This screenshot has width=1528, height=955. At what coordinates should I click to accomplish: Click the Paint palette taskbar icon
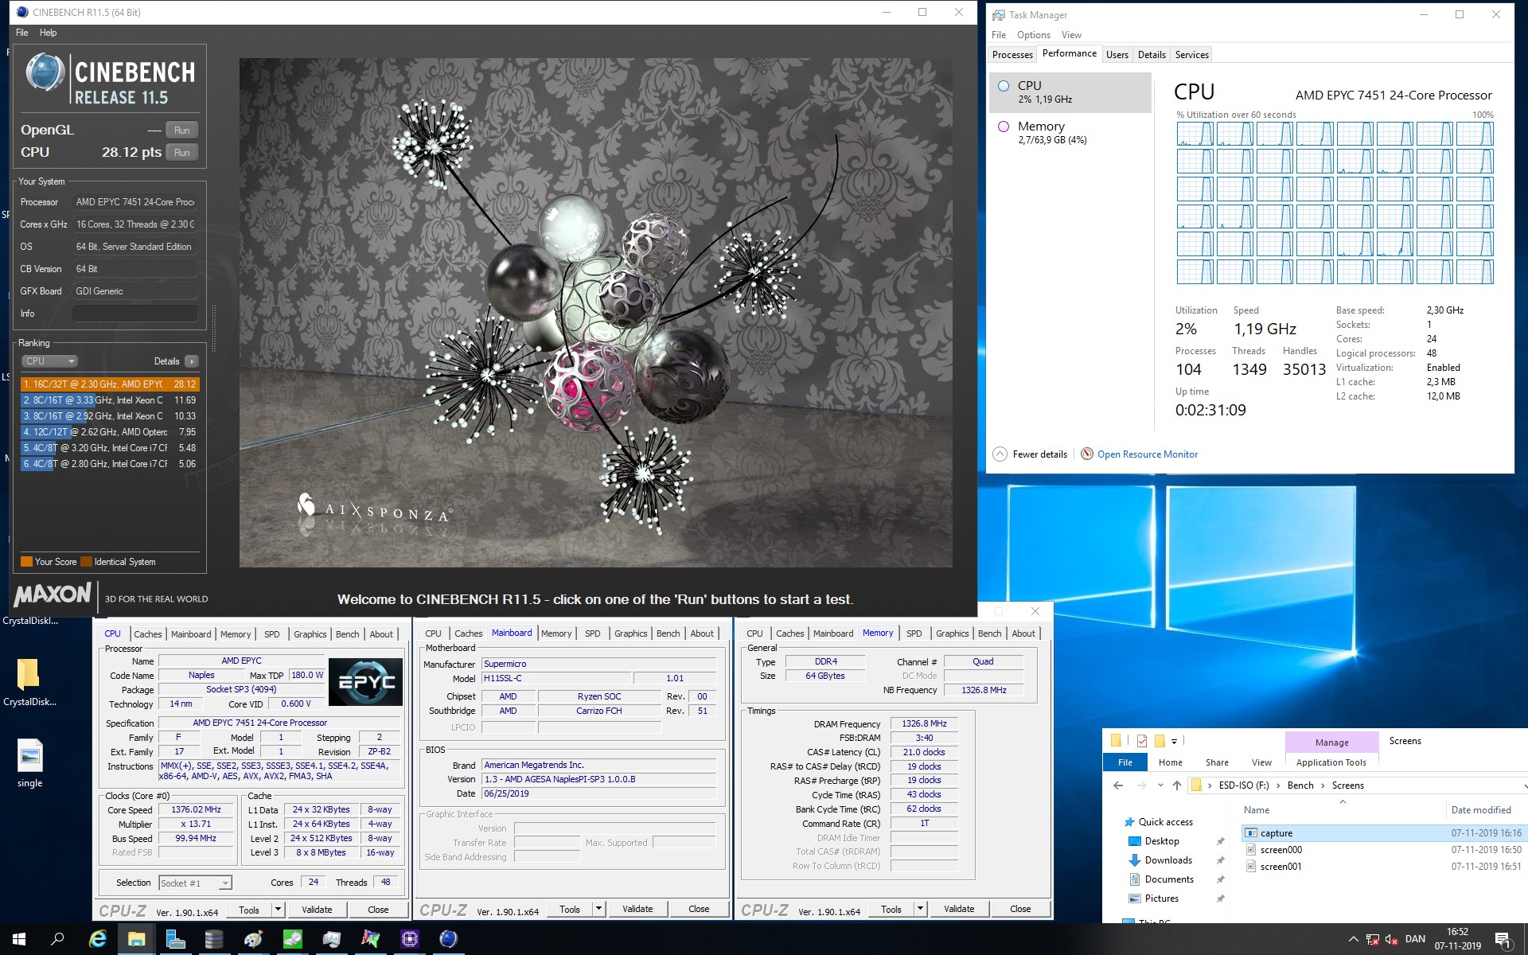click(254, 939)
